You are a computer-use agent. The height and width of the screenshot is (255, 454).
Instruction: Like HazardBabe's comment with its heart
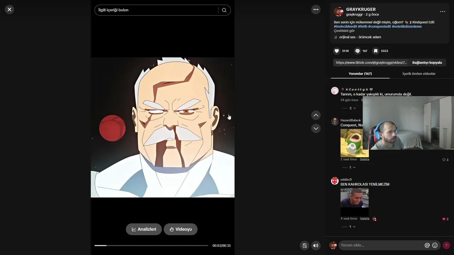tap(443, 160)
